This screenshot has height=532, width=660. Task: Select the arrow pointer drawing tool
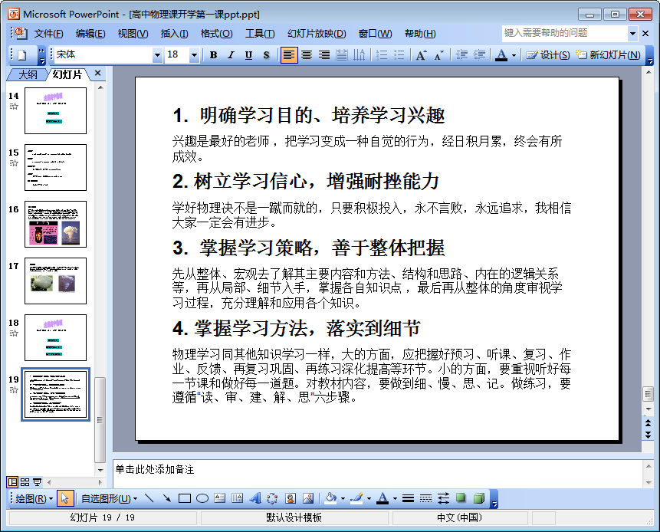[x=64, y=499]
